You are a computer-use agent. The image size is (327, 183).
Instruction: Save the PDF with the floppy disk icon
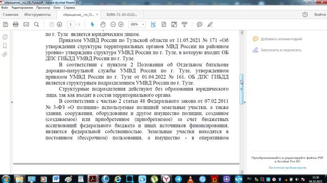[6, 24]
